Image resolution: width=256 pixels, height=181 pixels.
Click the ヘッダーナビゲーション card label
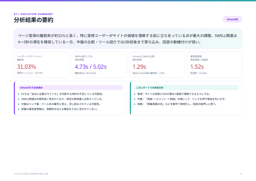tap(29, 56)
